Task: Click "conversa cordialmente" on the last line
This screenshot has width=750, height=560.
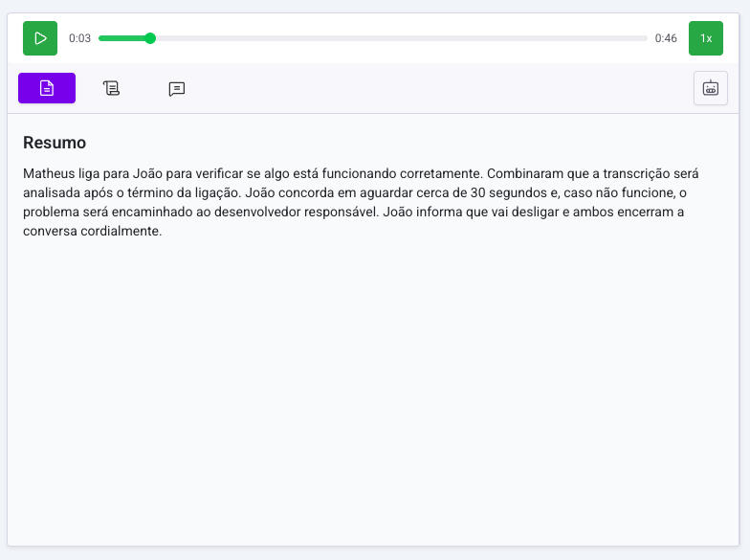Action: 93,231
